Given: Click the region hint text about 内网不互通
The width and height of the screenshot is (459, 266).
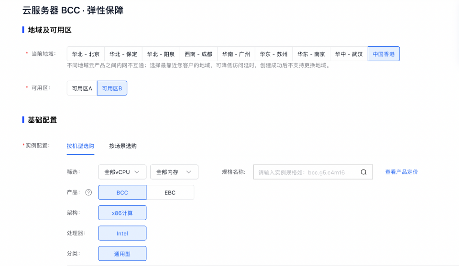Looking at the screenshot, I should pos(199,65).
